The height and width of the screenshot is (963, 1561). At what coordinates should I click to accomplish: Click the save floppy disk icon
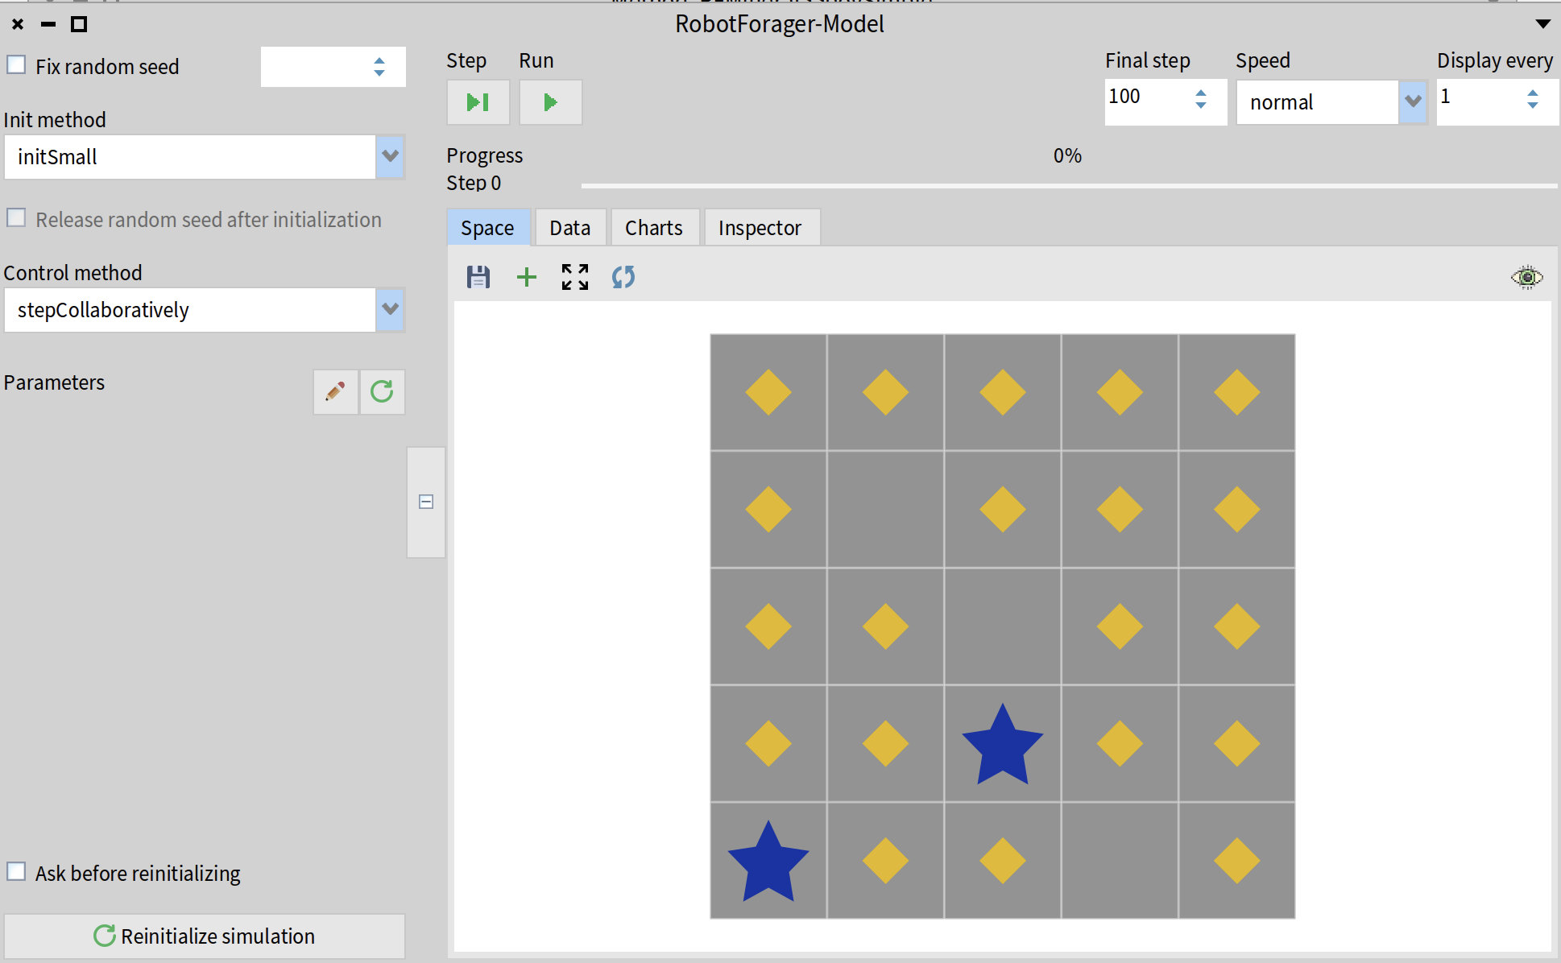point(478,277)
